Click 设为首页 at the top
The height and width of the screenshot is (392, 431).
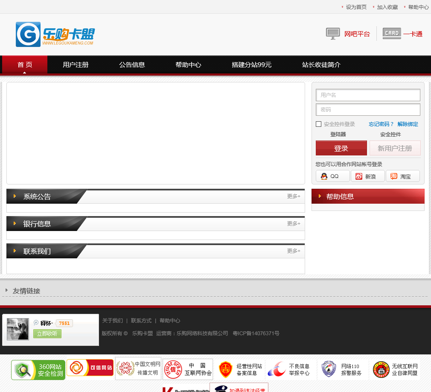click(x=356, y=7)
